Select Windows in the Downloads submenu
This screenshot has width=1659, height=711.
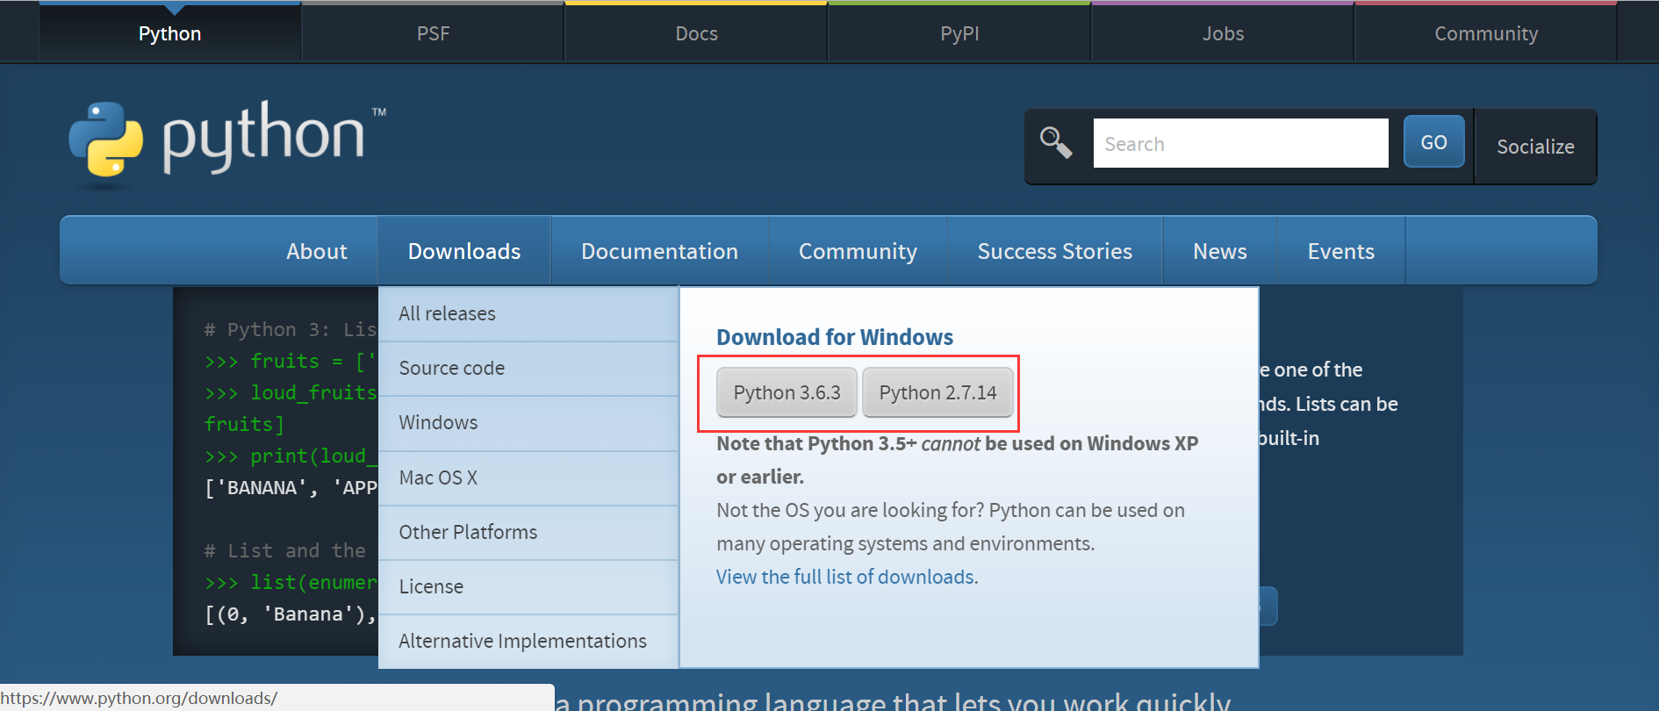tap(528, 422)
